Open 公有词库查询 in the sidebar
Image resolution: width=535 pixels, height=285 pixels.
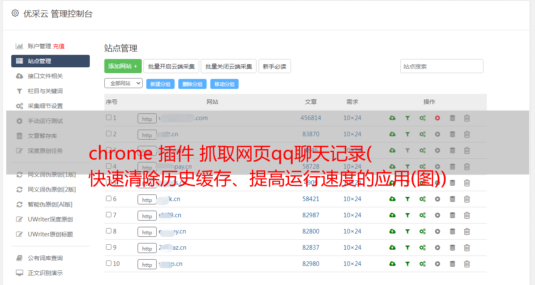[x=45, y=258]
